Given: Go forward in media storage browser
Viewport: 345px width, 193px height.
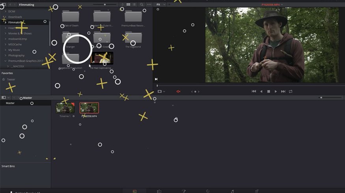Looking at the screenshot, I should pos(15,5).
